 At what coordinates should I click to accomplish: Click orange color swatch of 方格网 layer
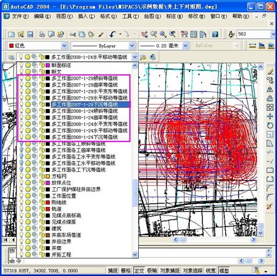(x=48, y=176)
